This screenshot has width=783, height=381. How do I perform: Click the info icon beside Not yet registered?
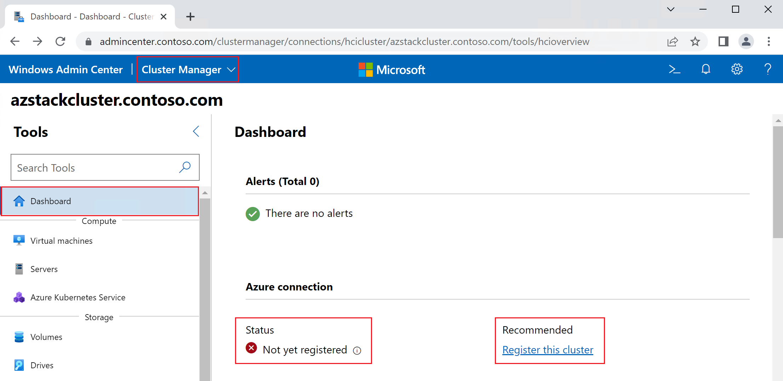(x=357, y=351)
